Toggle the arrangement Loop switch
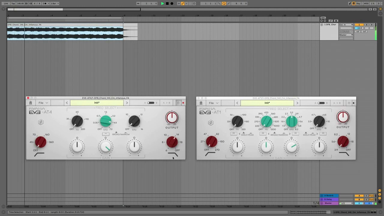Image resolution: width=384 pixels, height=216 pixels. coord(224,4)
